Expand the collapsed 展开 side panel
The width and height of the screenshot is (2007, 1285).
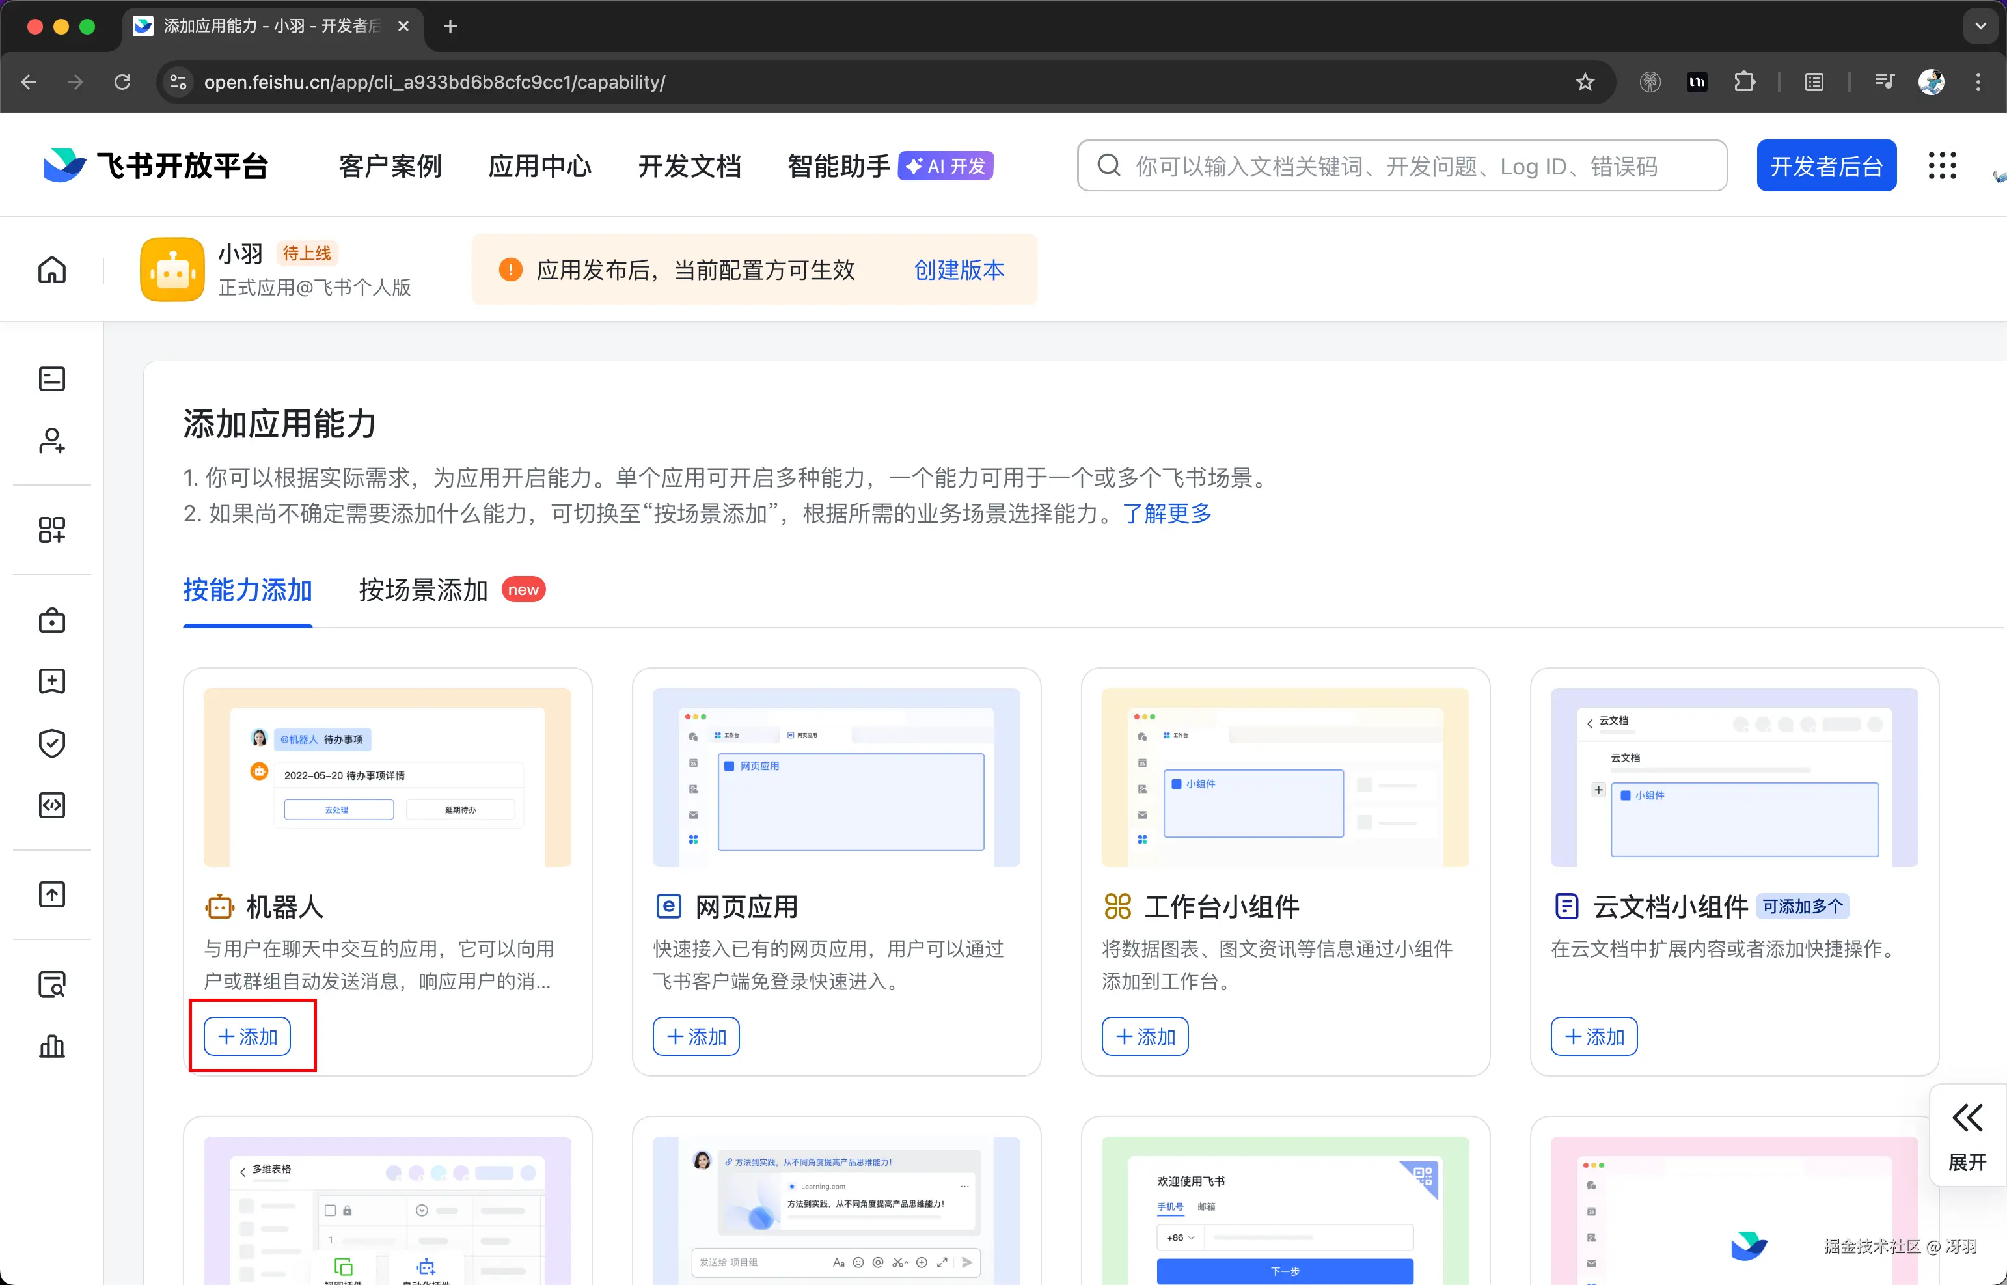(1967, 1136)
